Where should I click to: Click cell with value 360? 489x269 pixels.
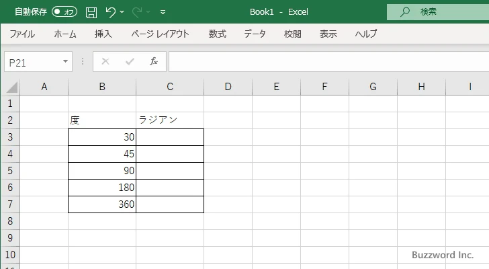102,204
